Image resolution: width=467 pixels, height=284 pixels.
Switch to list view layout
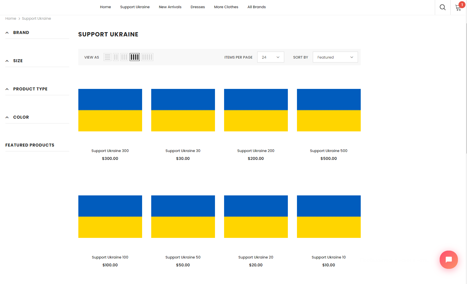(107, 57)
